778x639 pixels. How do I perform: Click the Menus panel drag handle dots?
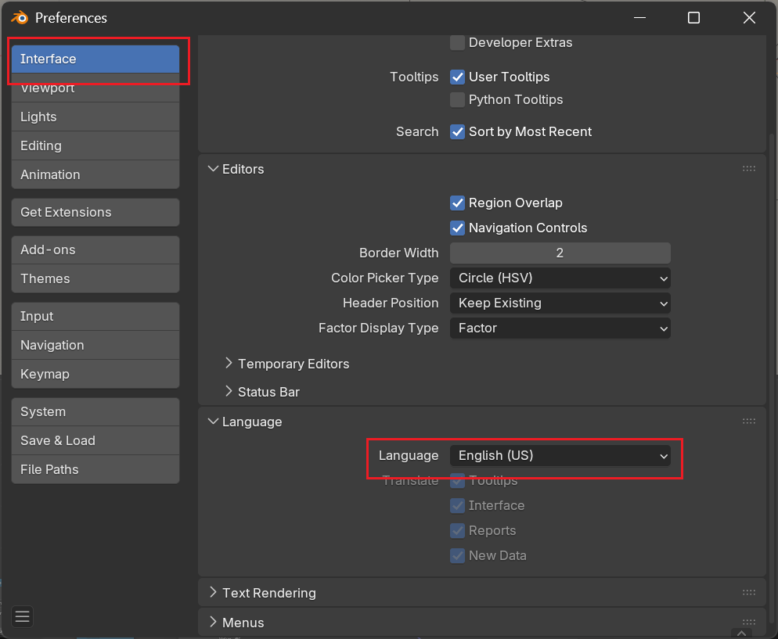click(749, 622)
